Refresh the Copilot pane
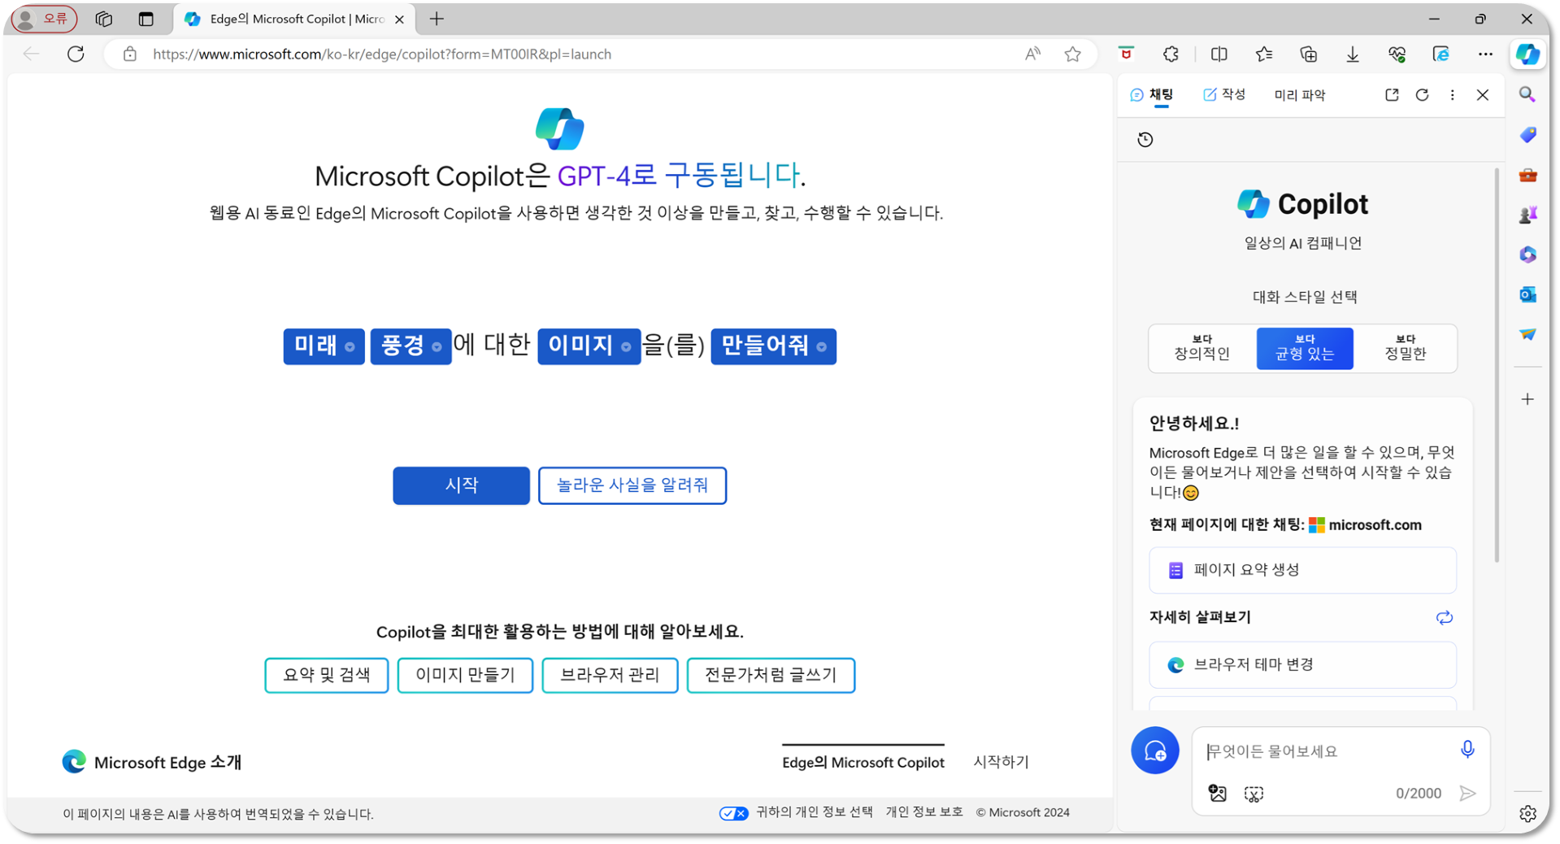This screenshot has width=1560, height=844. tap(1422, 95)
